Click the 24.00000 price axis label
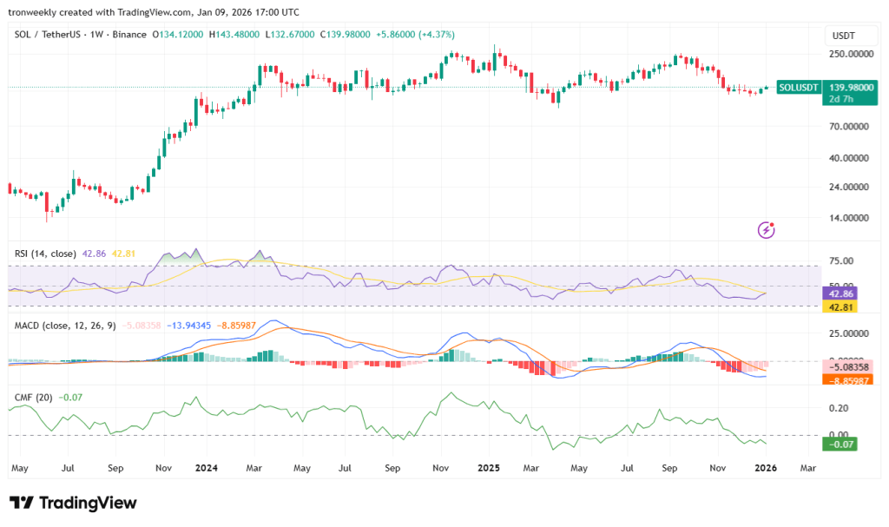The image size is (889, 527). 851,187
